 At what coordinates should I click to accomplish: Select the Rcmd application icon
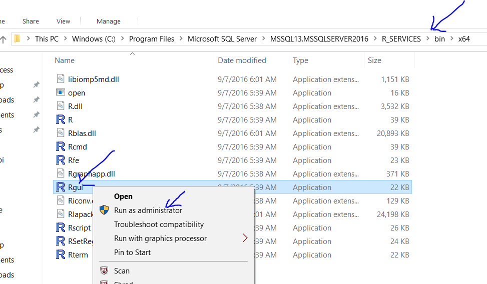pos(61,146)
